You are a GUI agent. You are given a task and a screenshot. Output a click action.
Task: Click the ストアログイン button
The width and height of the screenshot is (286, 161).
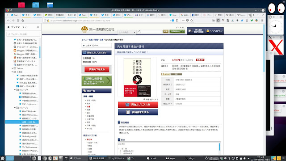tap(214, 31)
